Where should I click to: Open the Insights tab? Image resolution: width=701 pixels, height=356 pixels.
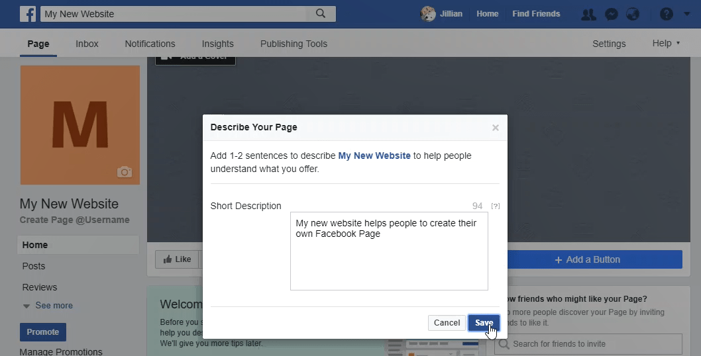point(218,44)
